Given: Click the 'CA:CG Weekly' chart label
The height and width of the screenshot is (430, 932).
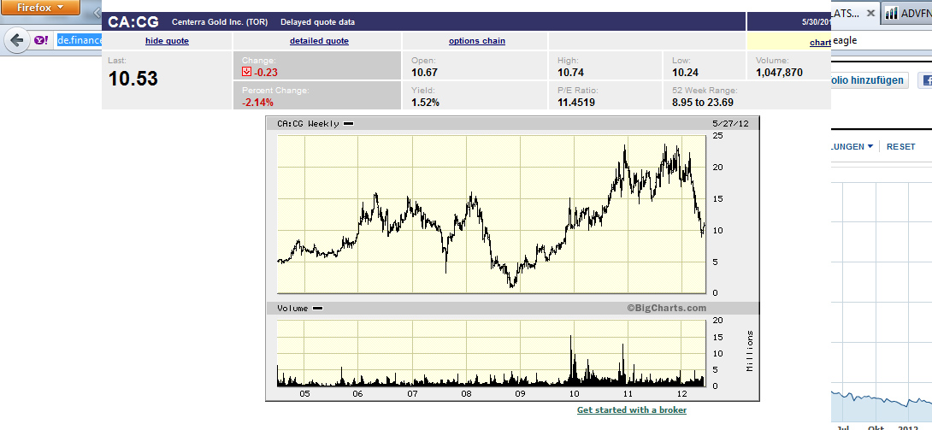Looking at the screenshot, I should click(x=308, y=124).
